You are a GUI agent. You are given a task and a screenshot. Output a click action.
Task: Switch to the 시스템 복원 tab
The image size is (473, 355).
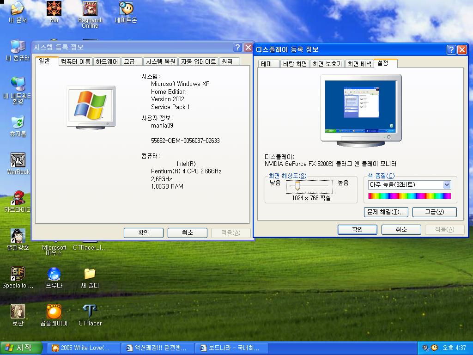pyautogui.click(x=160, y=61)
